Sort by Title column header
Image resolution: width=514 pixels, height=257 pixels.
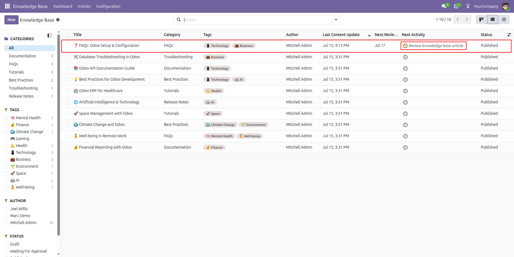(77, 35)
